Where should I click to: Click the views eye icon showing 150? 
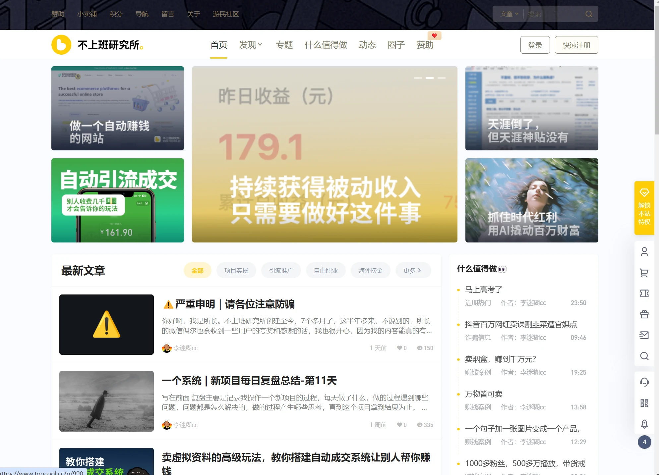point(420,348)
